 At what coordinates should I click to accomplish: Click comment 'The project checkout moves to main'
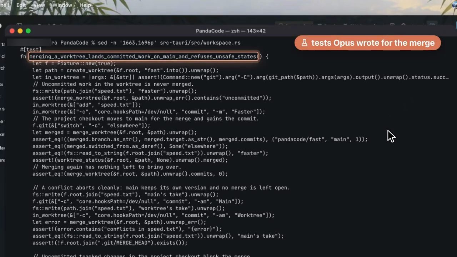tap(146, 119)
